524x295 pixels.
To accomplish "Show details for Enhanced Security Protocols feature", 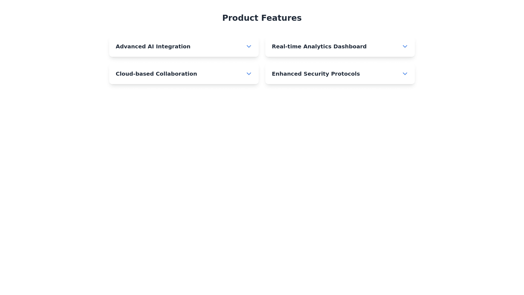I will tap(340, 74).
